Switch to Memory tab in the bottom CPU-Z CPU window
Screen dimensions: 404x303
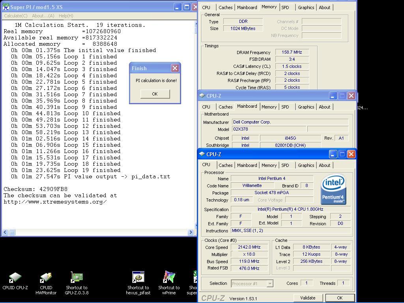click(269, 165)
